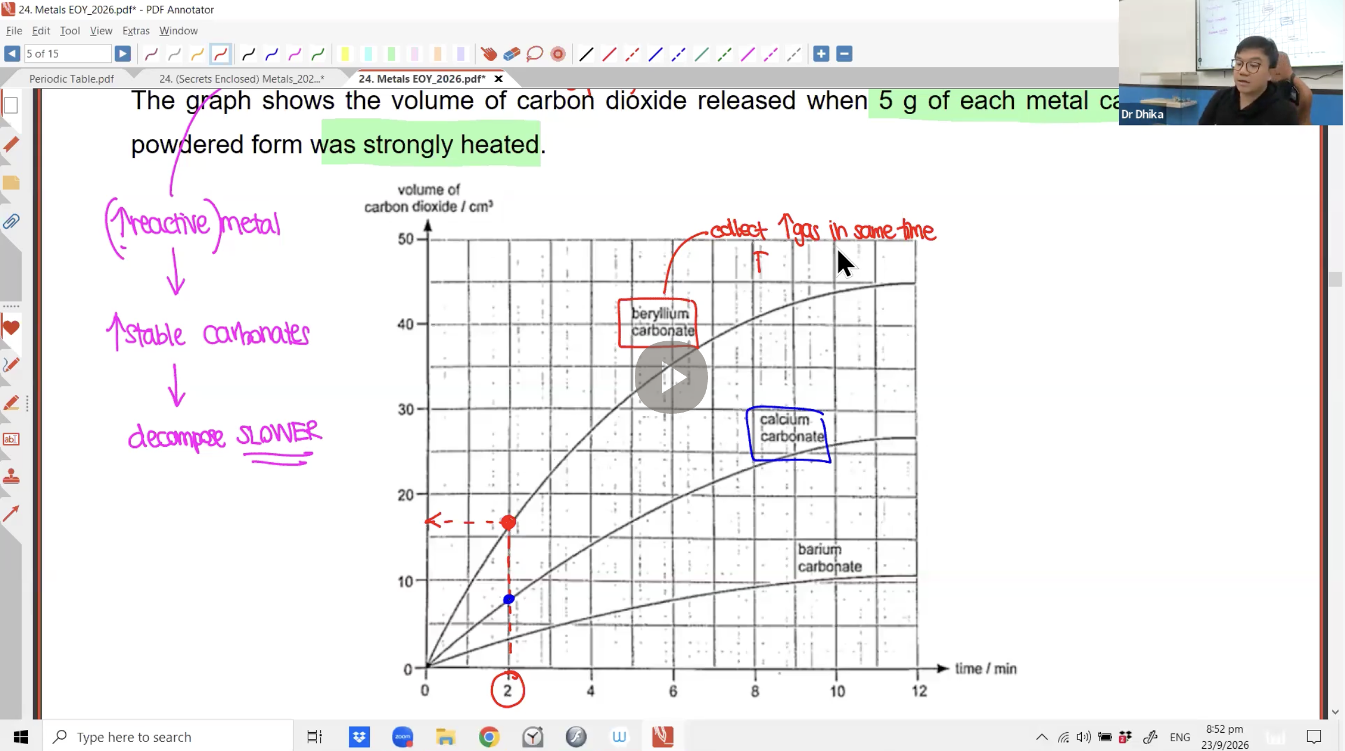The width and height of the screenshot is (1345, 751).
Task: Select the solid magenta line tool
Action: coord(748,54)
